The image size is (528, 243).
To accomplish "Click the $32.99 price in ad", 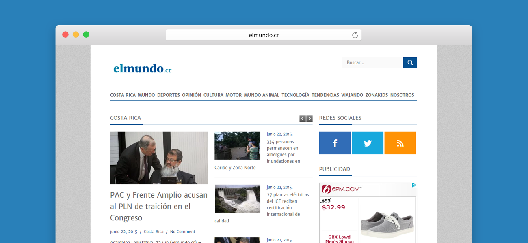I will 333,207.
